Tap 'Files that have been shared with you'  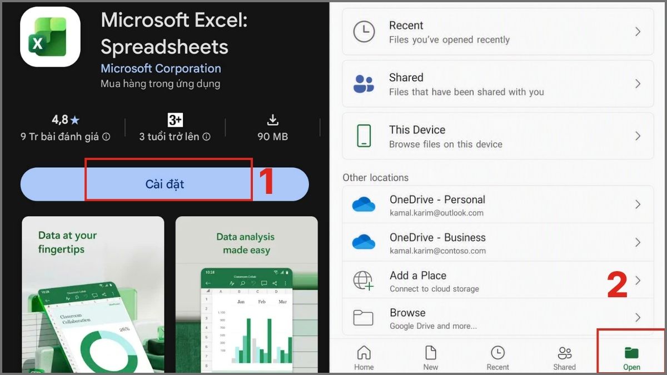[x=466, y=92]
